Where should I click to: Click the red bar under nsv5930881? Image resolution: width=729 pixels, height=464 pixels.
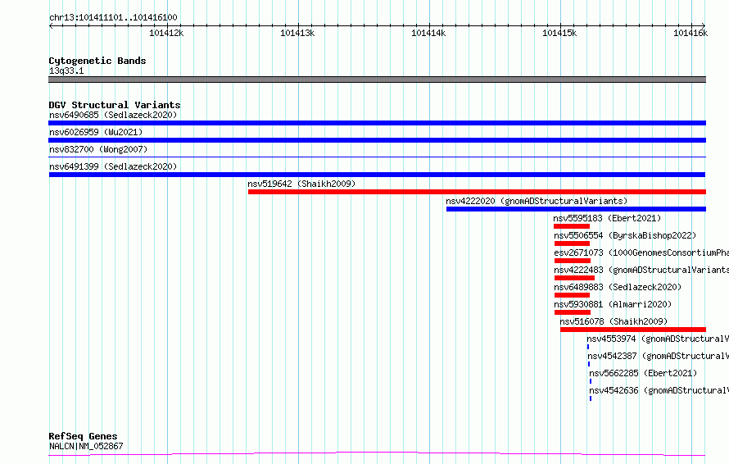click(x=573, y=312)
